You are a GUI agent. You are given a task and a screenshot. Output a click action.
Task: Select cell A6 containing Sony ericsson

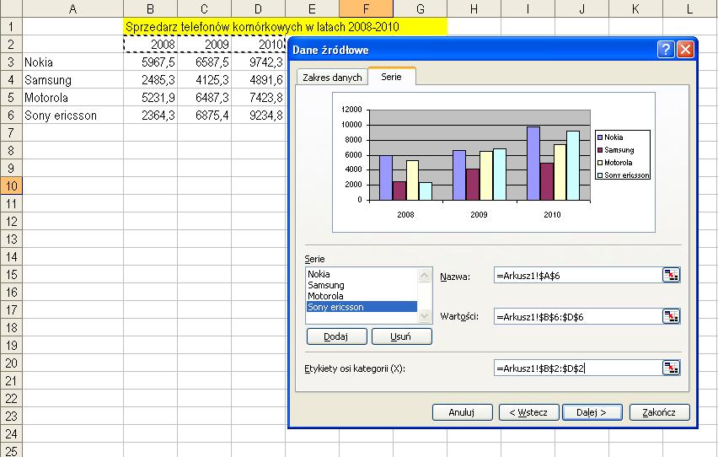tap(72, 115)
